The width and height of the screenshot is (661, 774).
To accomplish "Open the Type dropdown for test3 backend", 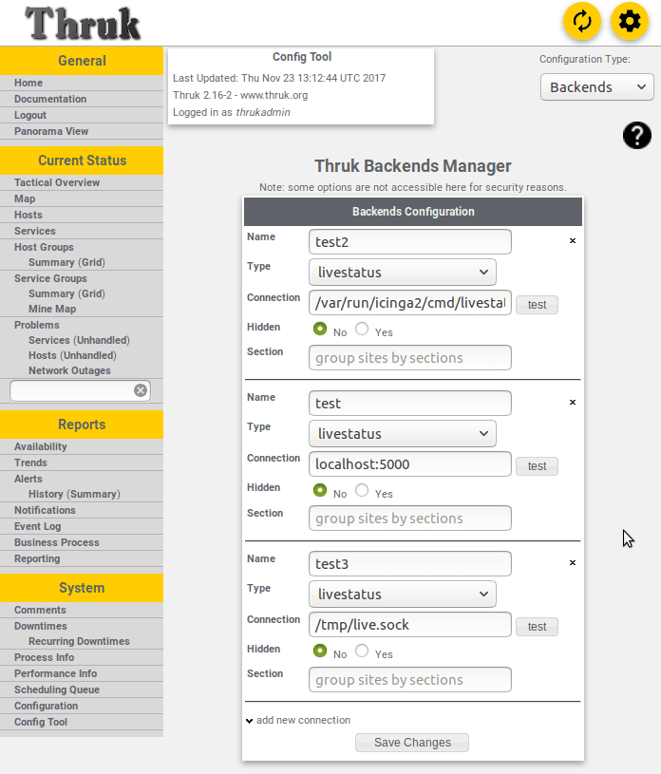I will point(403,595).
